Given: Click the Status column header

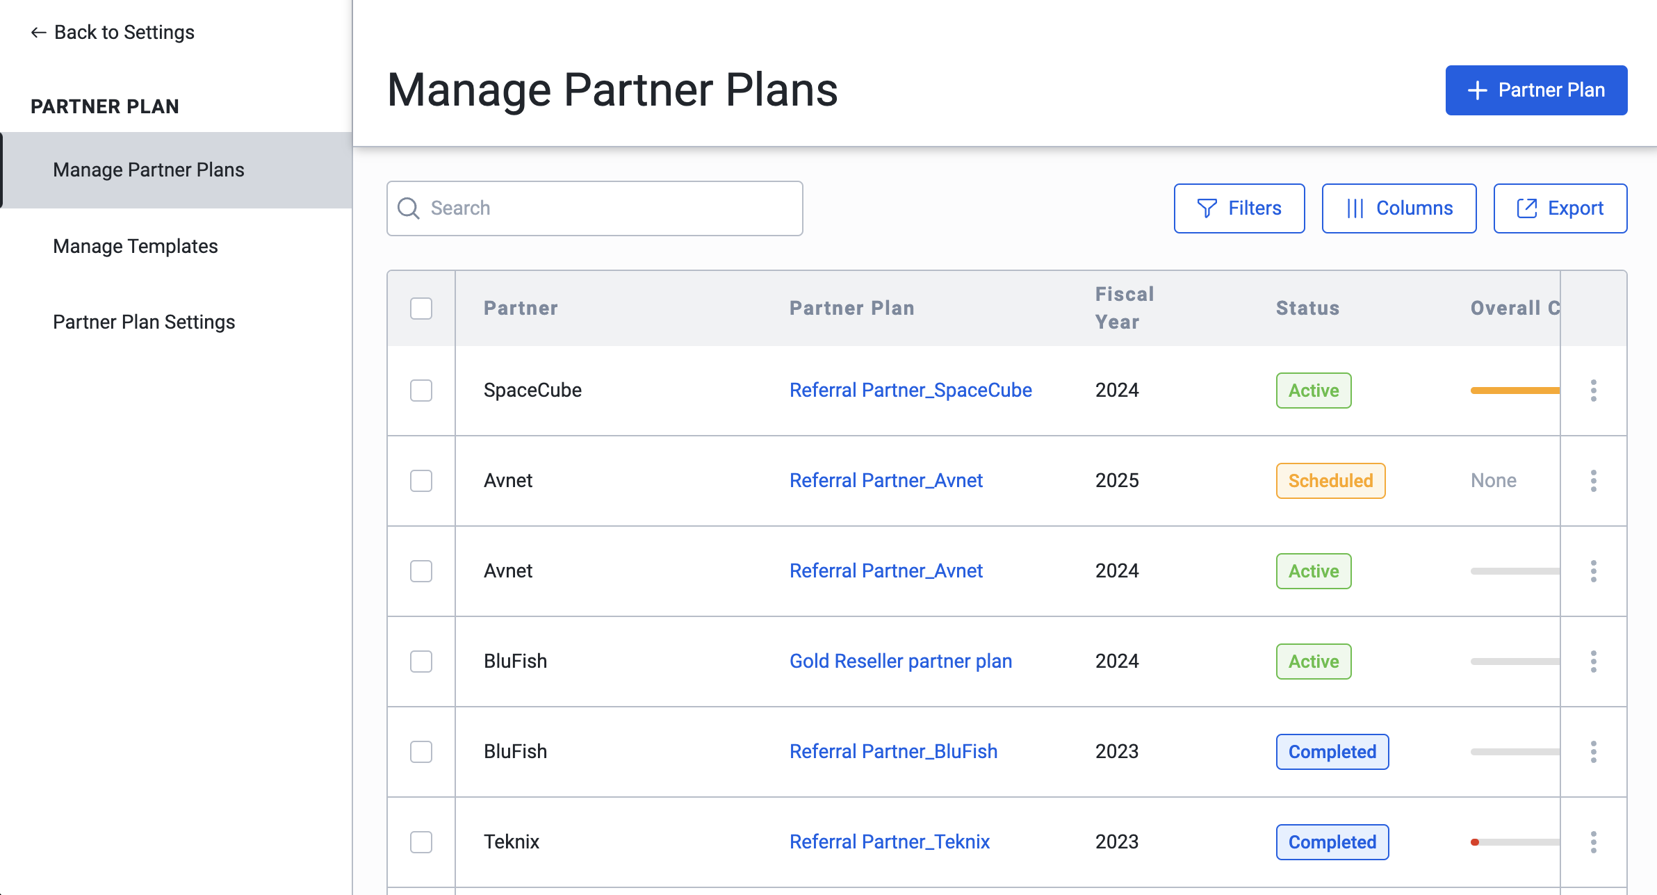Looking at the screenshot, I should pyautogui.click(x=1307, y=309).
